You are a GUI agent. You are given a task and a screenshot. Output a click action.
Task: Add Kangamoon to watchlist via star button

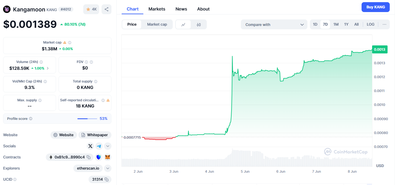pos(91,9)
